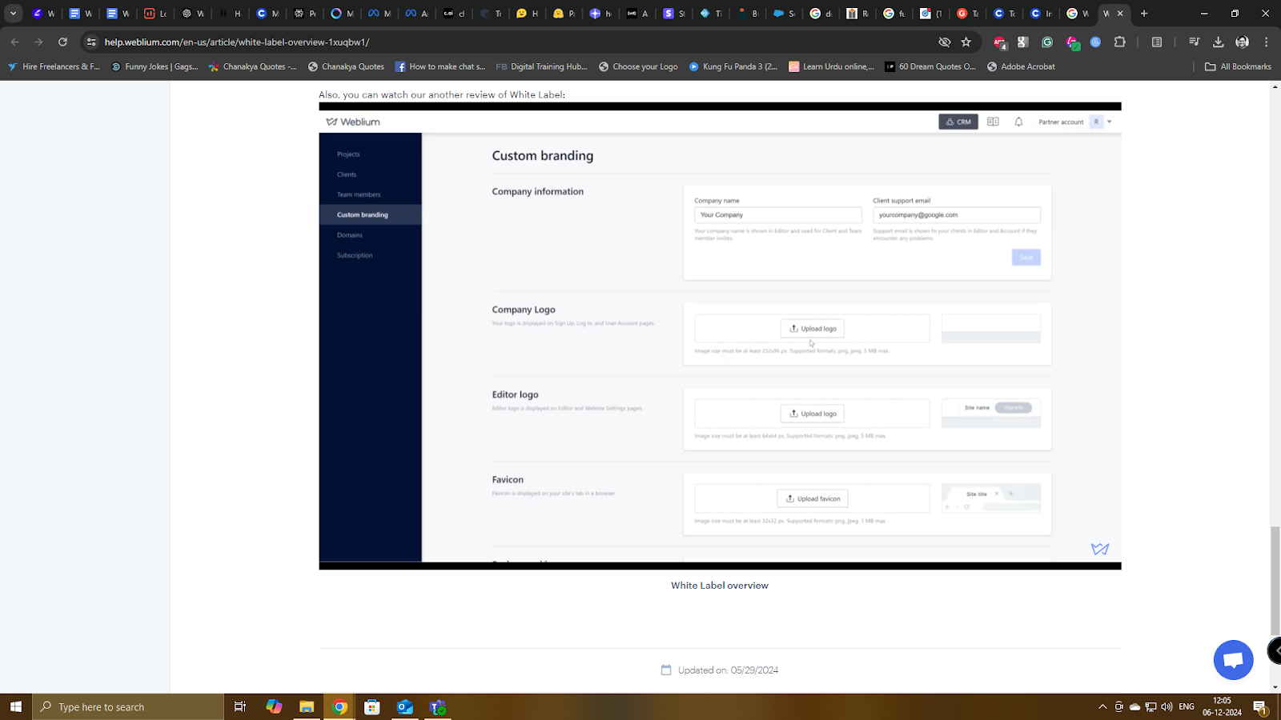Open the CRM section in the Weblium header
The image size is (1281, 720).
(x=958, y=122)
